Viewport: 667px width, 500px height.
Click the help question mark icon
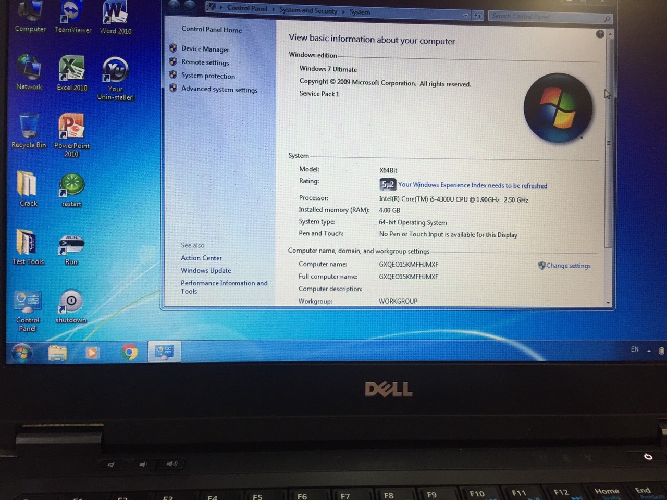[x=600, y=34]
